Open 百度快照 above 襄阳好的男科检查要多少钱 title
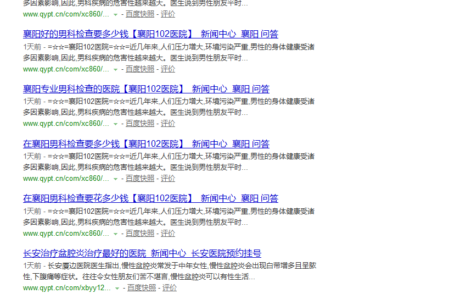460x299 pixels. coord(140,14)
